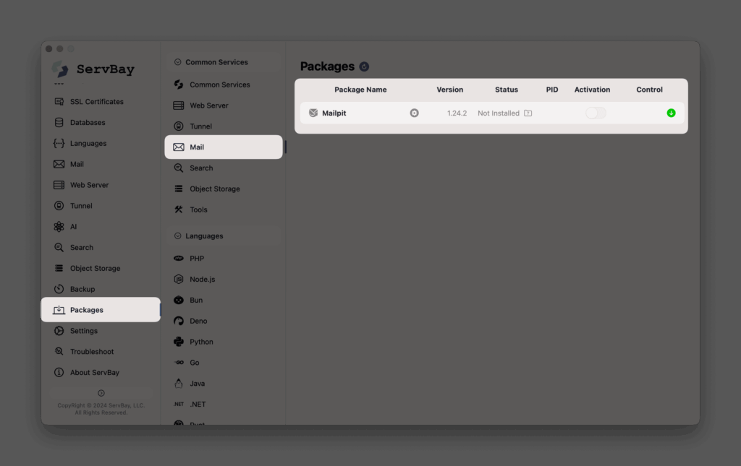Viewport: 741px width, 466px height.
Task: Click the Python logo icon in Languages
Action: click(x=179, y=342)
